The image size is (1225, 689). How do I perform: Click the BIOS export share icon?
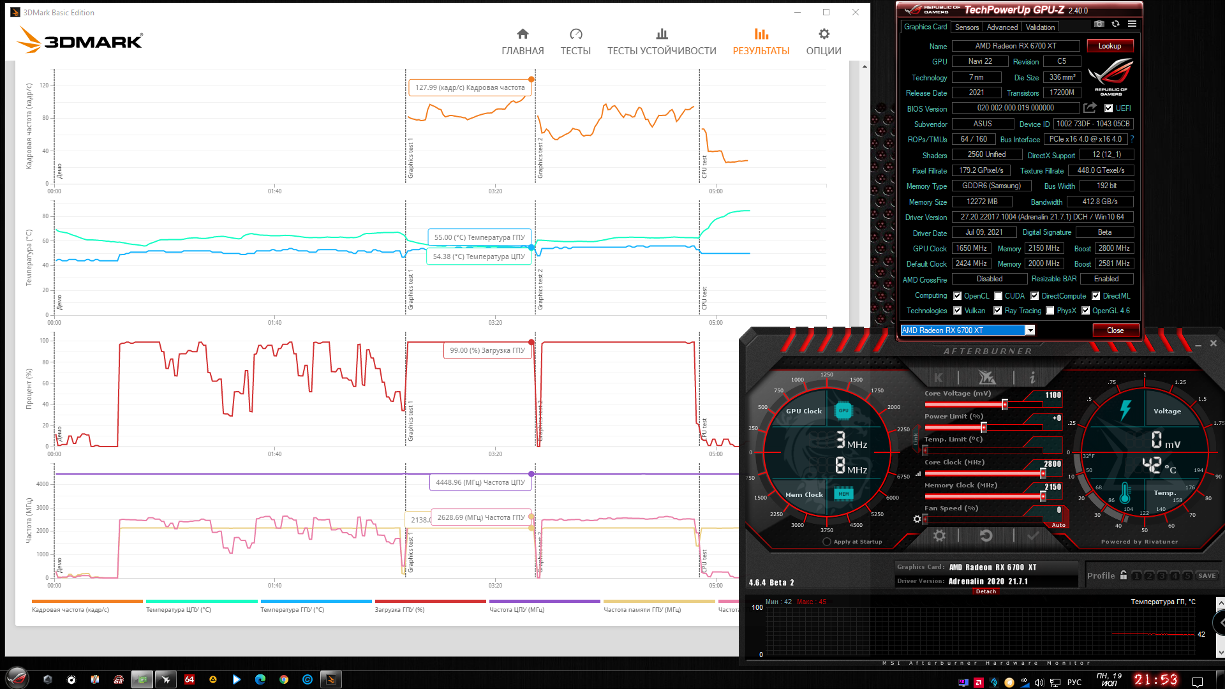[x=1090, y=108]
